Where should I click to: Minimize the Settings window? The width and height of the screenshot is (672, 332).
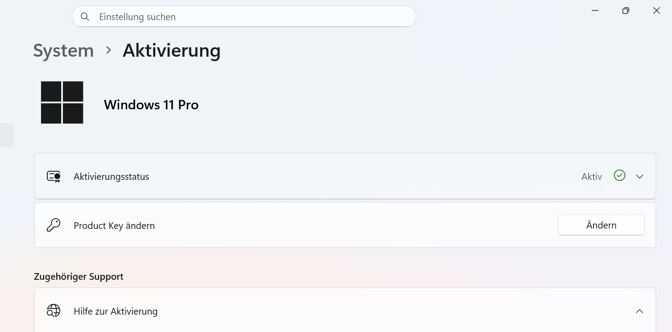click(x=595, y=11)
